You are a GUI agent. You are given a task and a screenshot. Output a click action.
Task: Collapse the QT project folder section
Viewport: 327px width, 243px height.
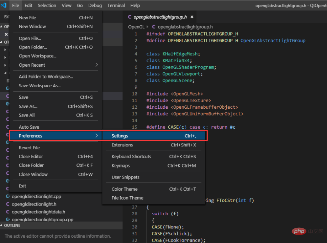[x=5, y=42]
